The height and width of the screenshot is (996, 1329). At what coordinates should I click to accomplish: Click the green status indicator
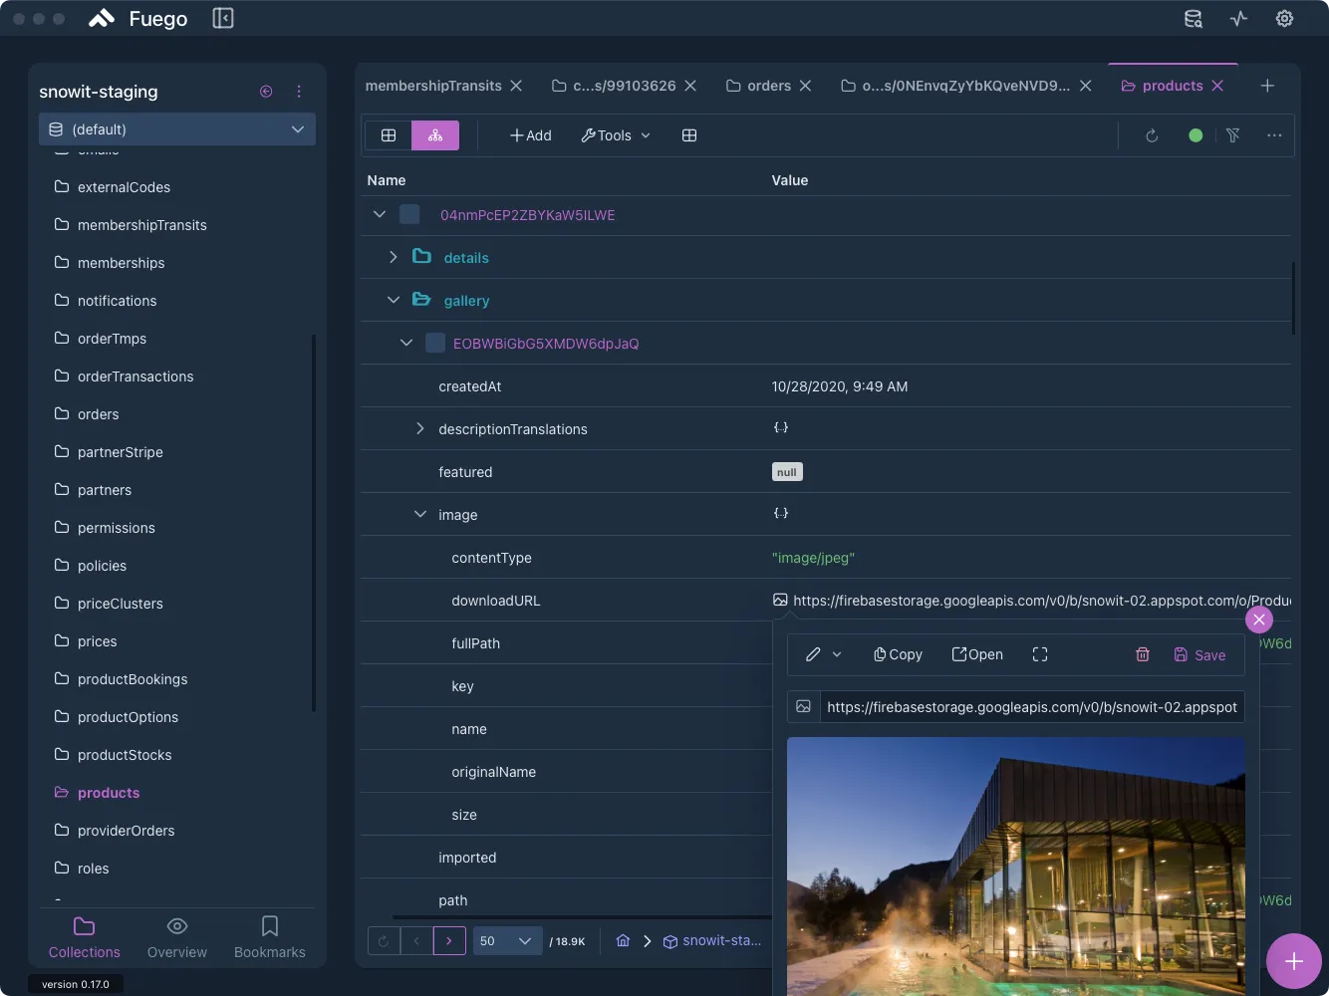click(x=1196, y=135)
